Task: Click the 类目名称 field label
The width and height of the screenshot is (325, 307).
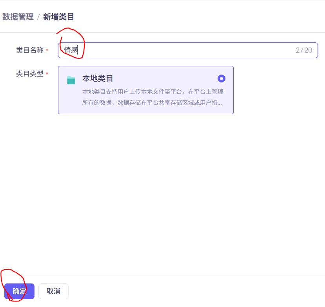Action: [x=30, y=50]
